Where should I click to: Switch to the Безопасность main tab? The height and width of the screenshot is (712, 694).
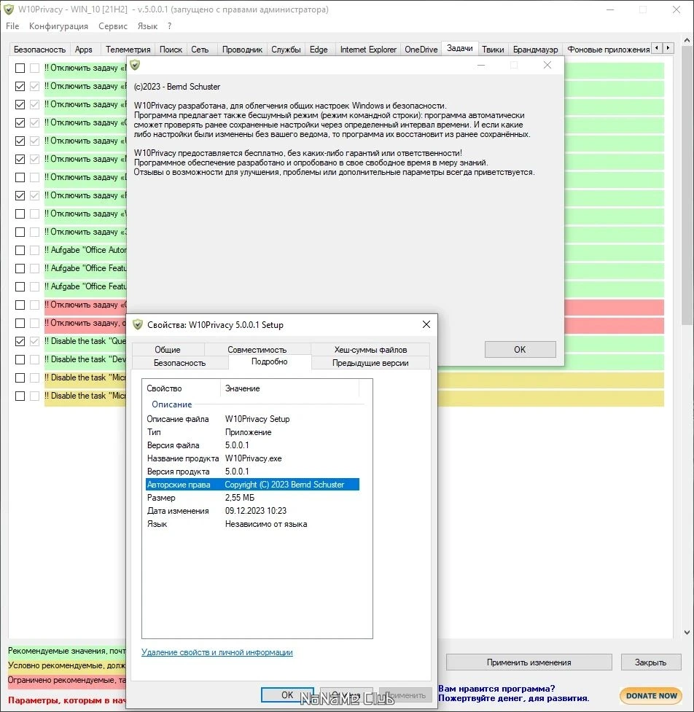tap(39, 50)
